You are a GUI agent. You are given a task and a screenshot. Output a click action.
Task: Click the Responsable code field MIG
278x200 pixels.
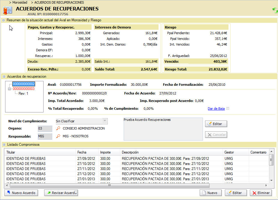tap(45, 136)
